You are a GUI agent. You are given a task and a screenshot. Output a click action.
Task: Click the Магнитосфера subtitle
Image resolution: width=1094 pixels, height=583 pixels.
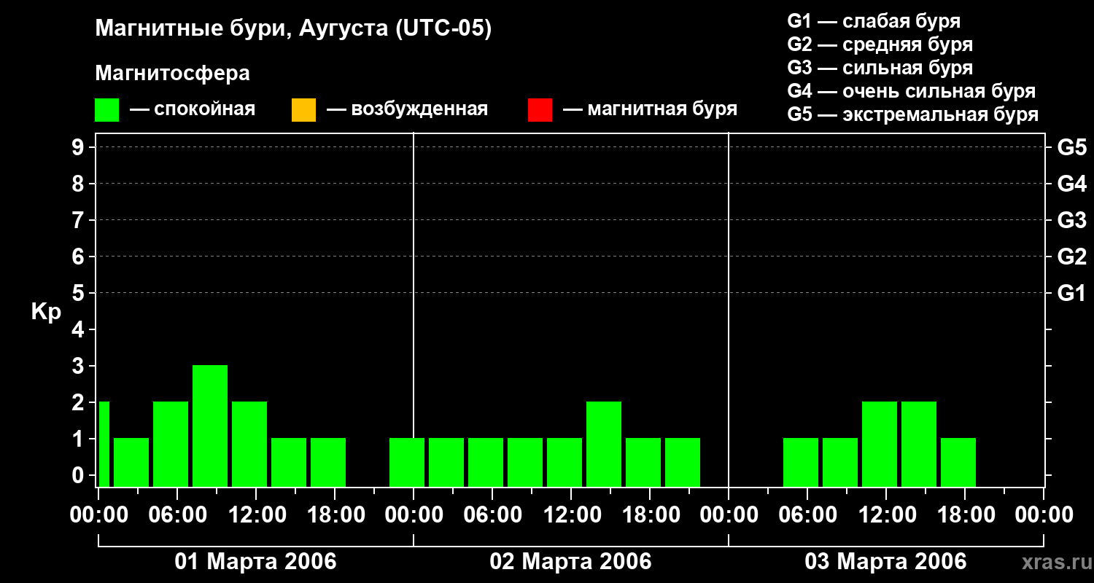coord(173,74)
